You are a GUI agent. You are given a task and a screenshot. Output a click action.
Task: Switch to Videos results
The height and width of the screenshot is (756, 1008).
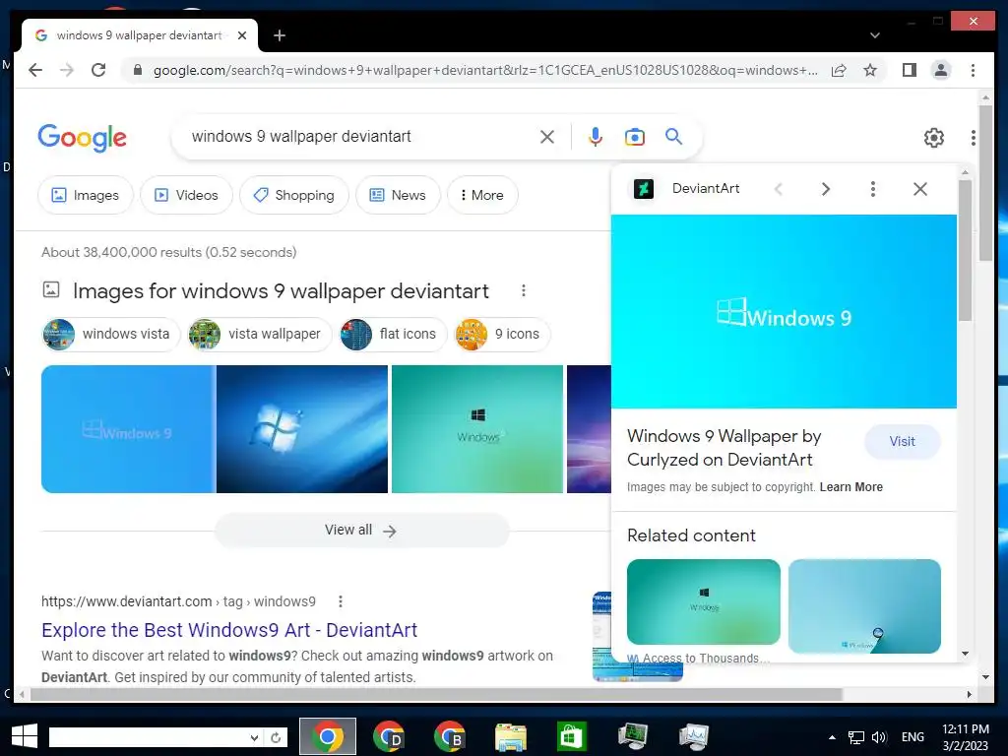186,195
